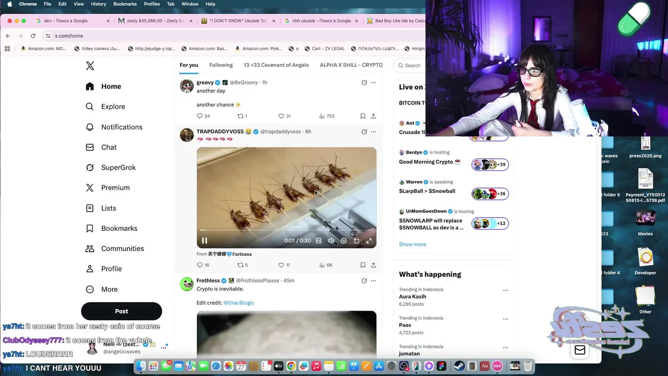Open more options on TRAPDADDYVOSS post
The width and height of the screenshot is (668, 376).
point(373,132)
